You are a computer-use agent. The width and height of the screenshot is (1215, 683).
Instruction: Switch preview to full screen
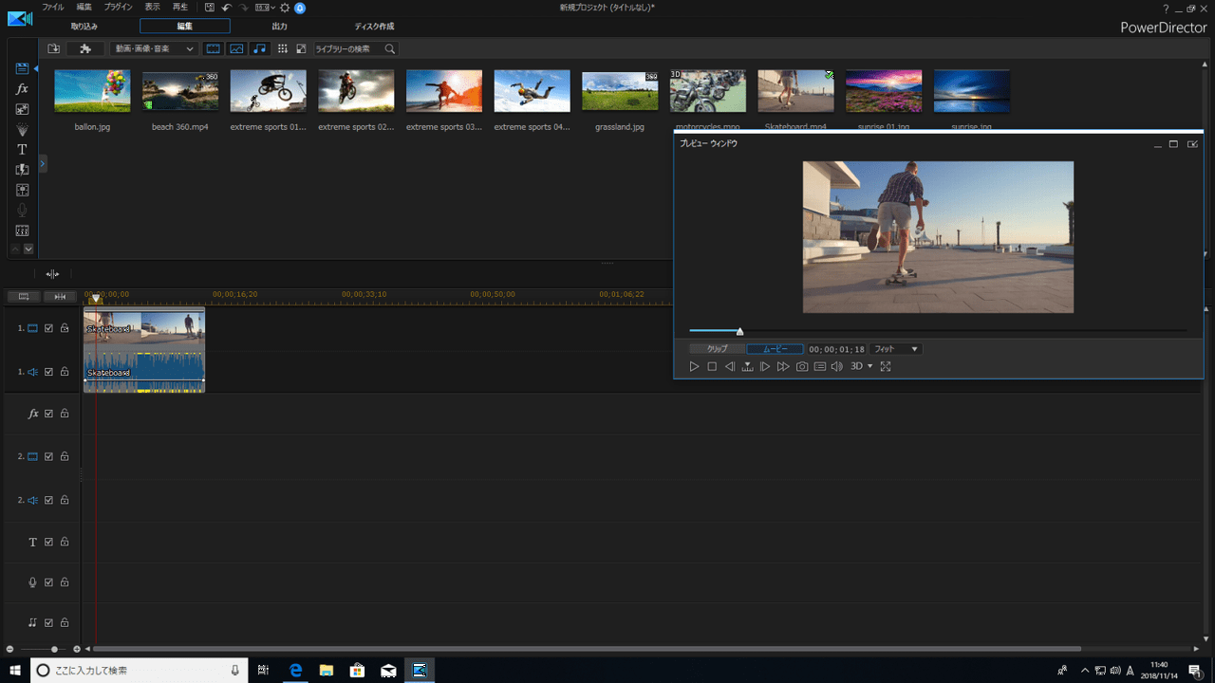886,366
